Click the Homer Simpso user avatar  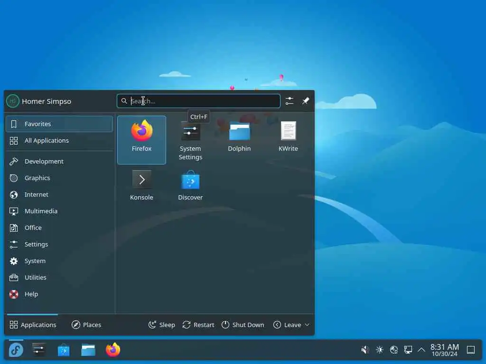13,101
